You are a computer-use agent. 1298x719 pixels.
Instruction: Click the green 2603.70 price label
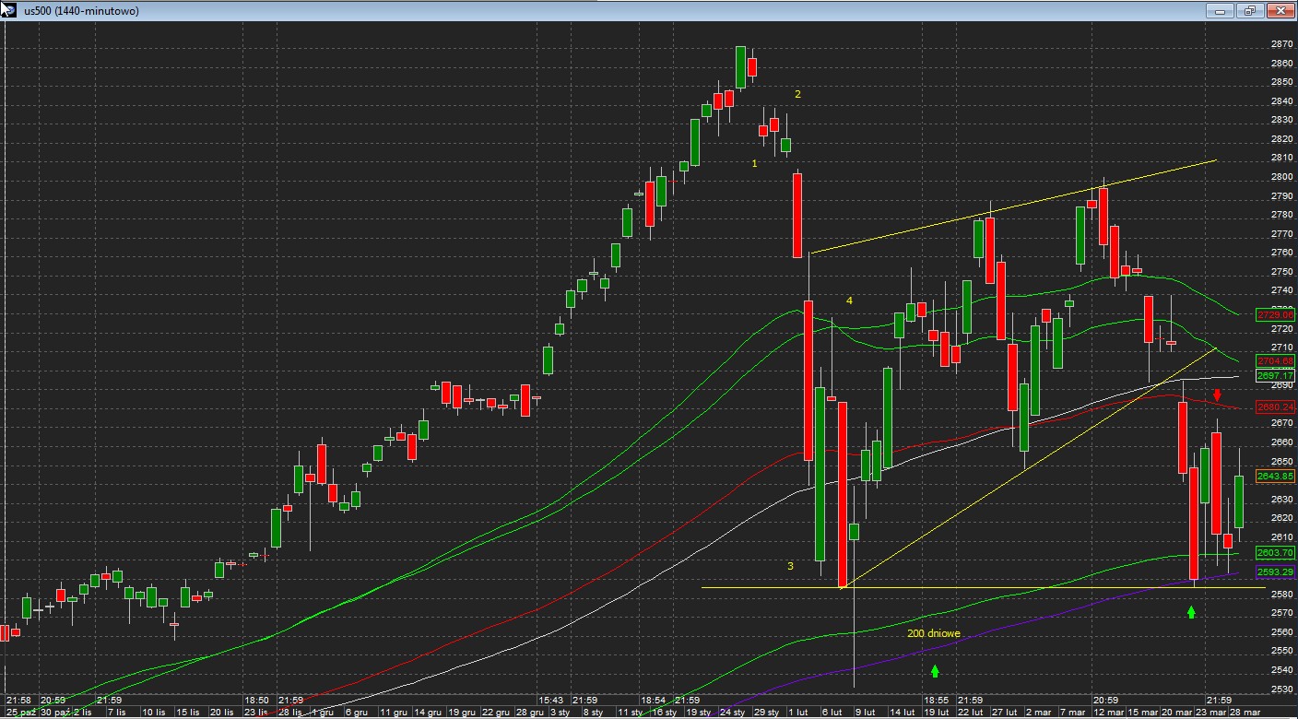coord(1276,552)
